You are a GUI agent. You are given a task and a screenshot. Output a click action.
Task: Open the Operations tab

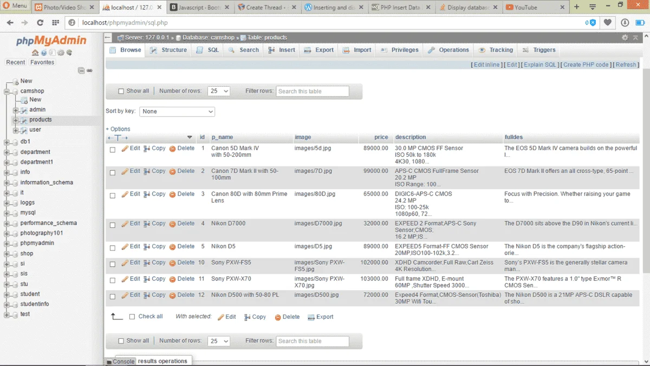click(x=448, y=50)
